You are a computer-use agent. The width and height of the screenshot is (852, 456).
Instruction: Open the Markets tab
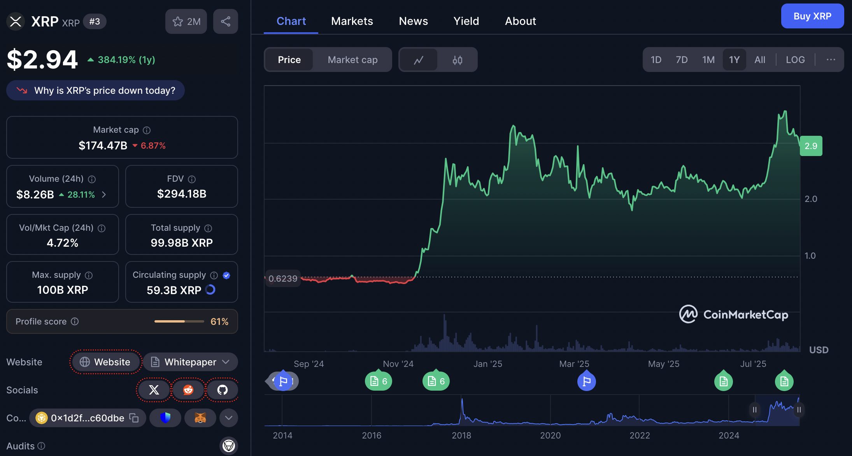(352, 21)
